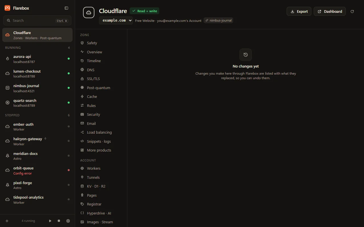Select Cloudflare entry in sidebar
Image resolution: width=364 pixels, height=227 pixels.
pyautogui.click(x=37, y=35)
